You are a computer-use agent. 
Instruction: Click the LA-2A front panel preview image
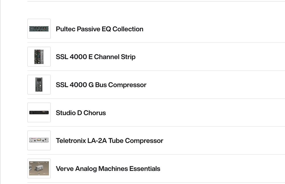click(39, 140)
